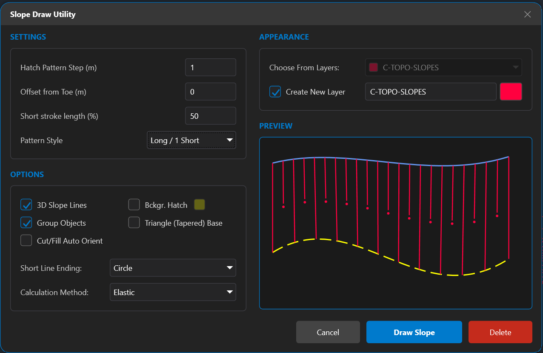Click the Cancel button

[328, 332]
